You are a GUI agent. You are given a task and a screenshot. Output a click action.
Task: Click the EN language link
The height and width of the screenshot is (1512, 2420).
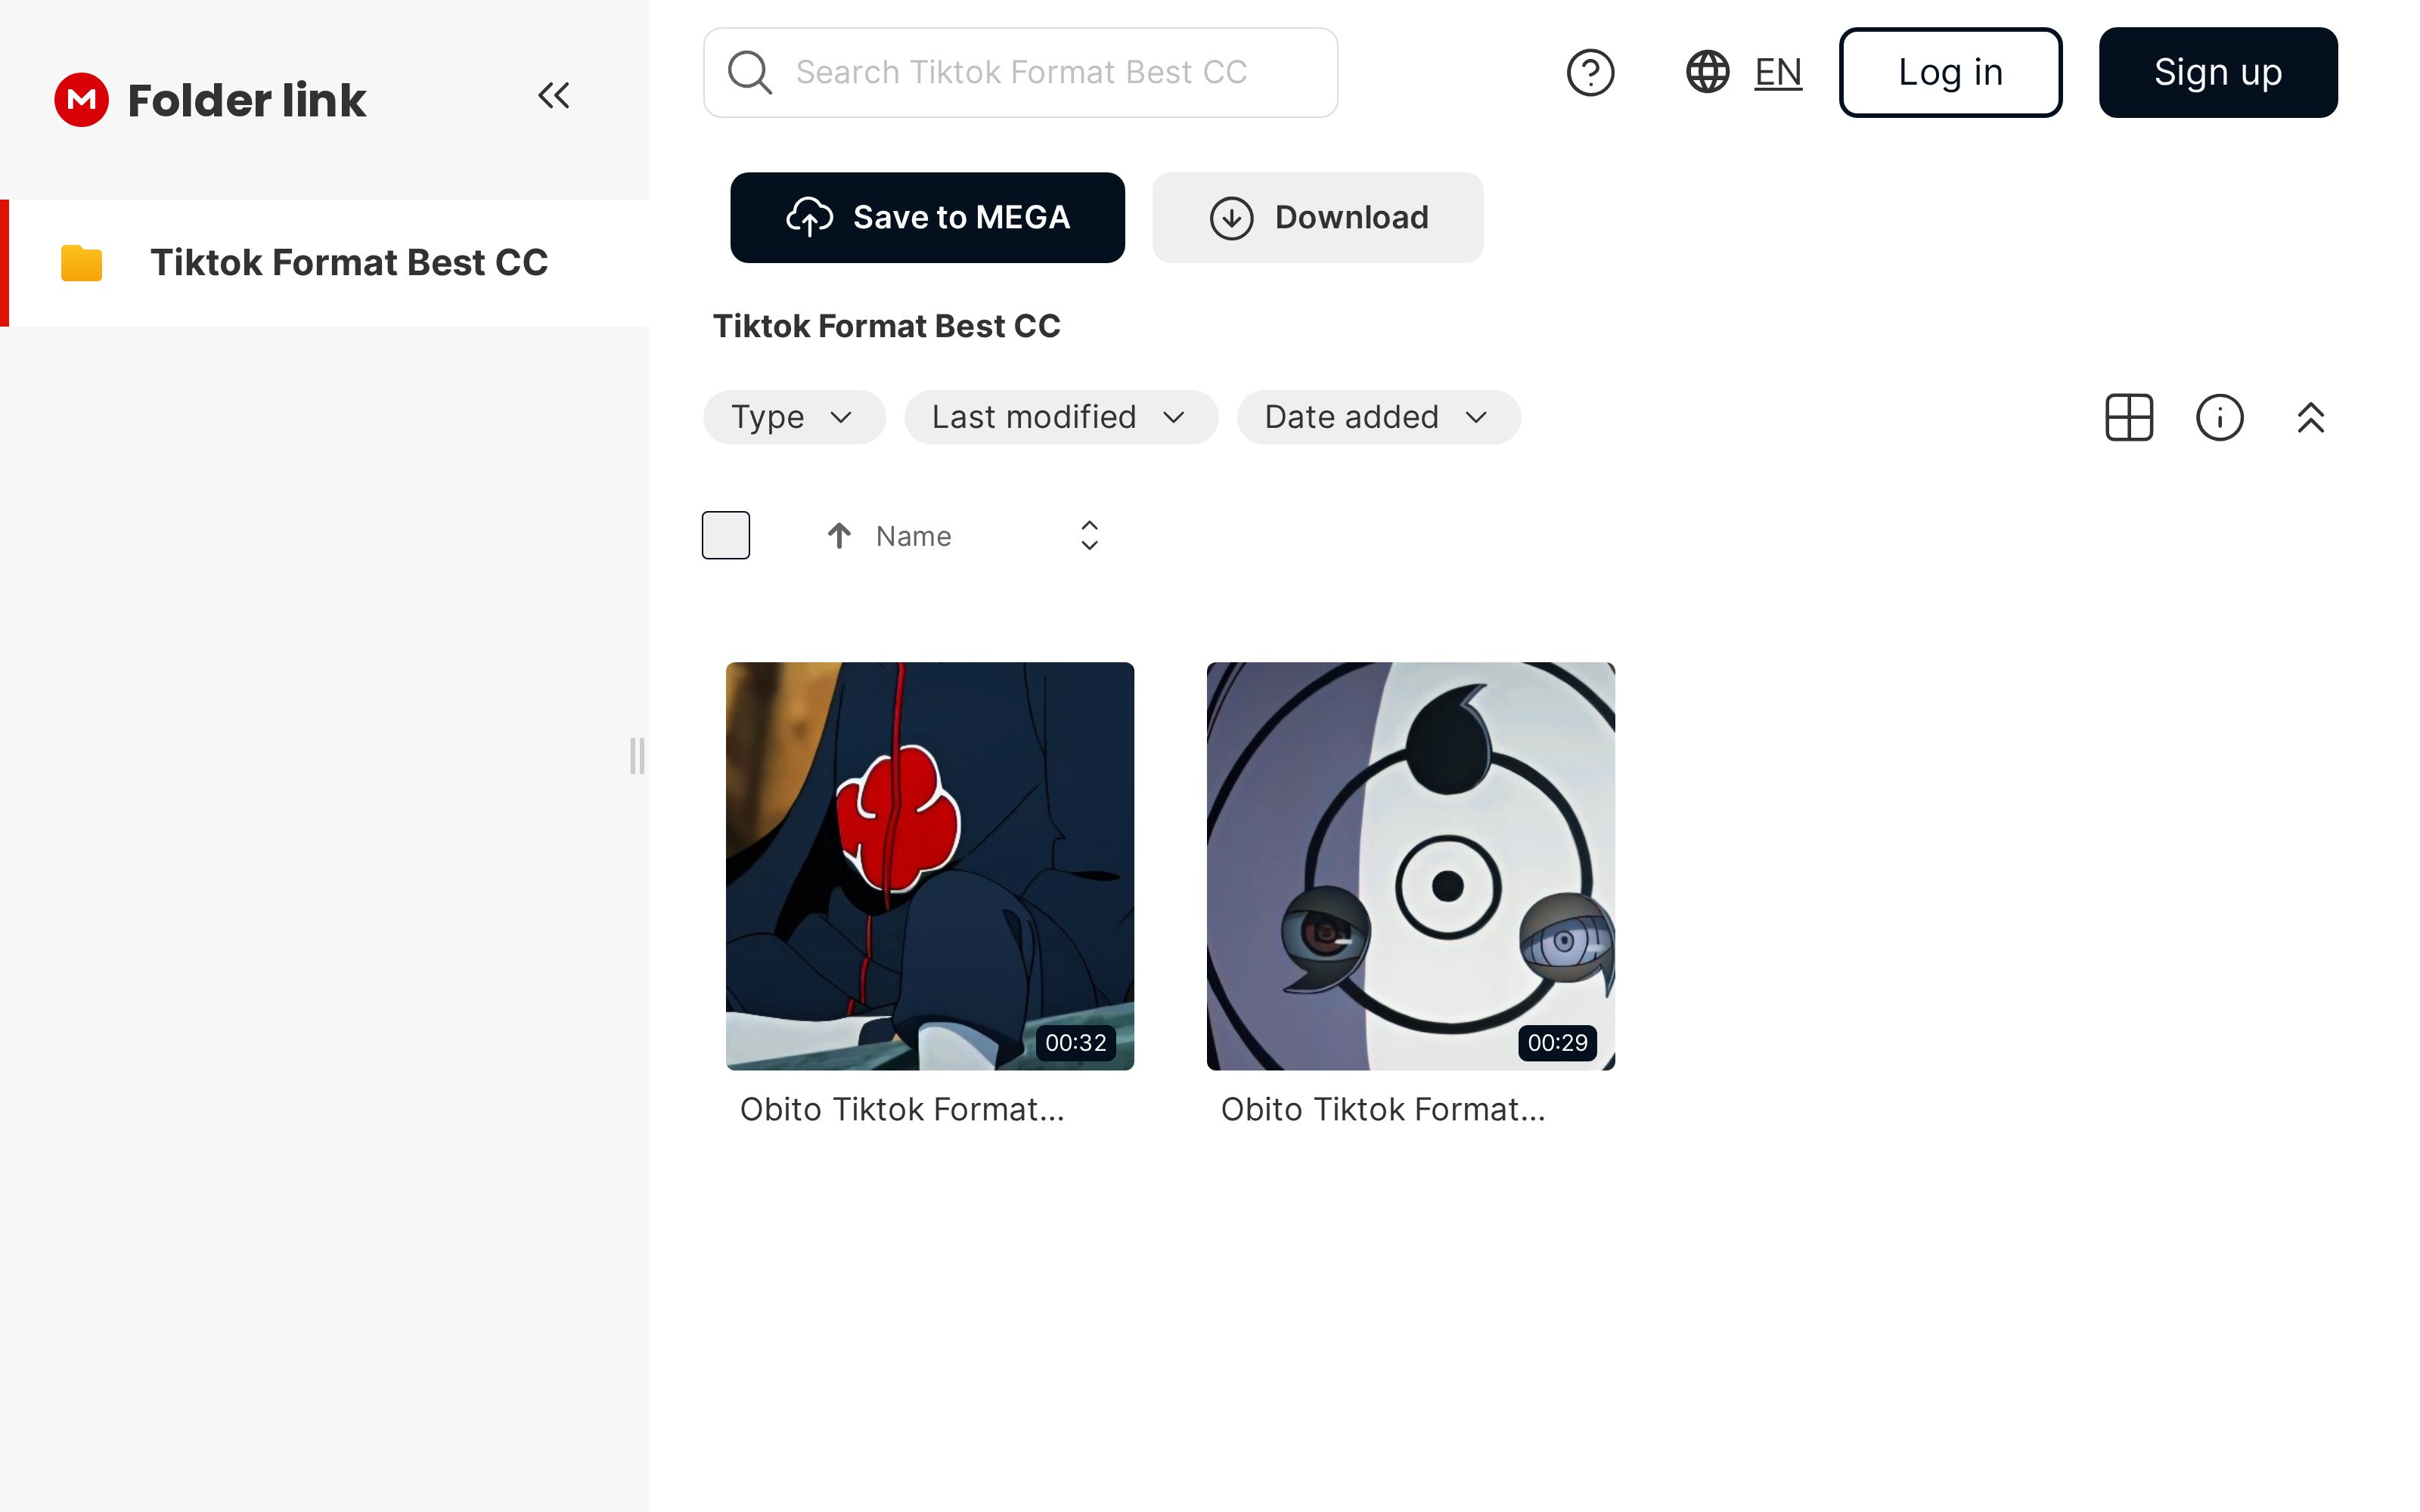pos(1777,72)
